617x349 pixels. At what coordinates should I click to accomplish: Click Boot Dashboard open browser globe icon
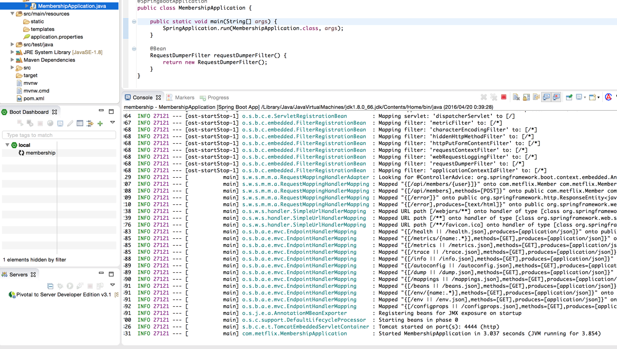pos(50,123)
